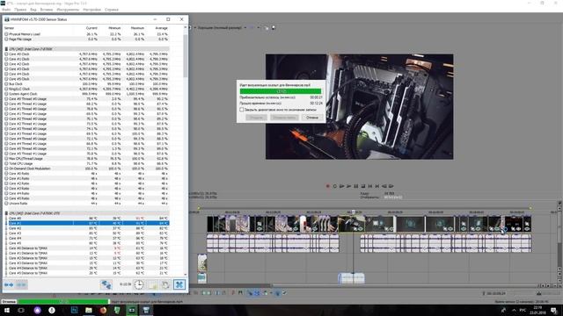
Task: Open the Файл menu in Vegas
Action: (6, 10)
